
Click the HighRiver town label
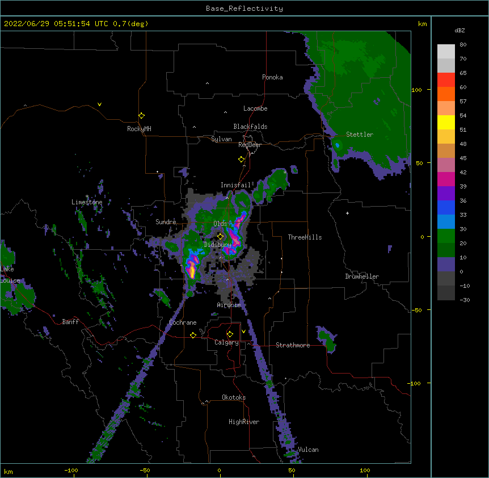pyautogui.click(x=244, y=422)
